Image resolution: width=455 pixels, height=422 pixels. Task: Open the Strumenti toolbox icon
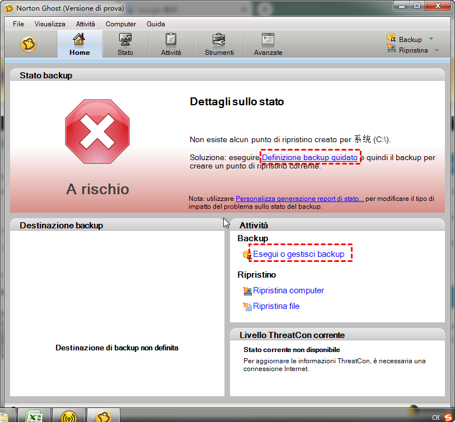click(219, 40)
